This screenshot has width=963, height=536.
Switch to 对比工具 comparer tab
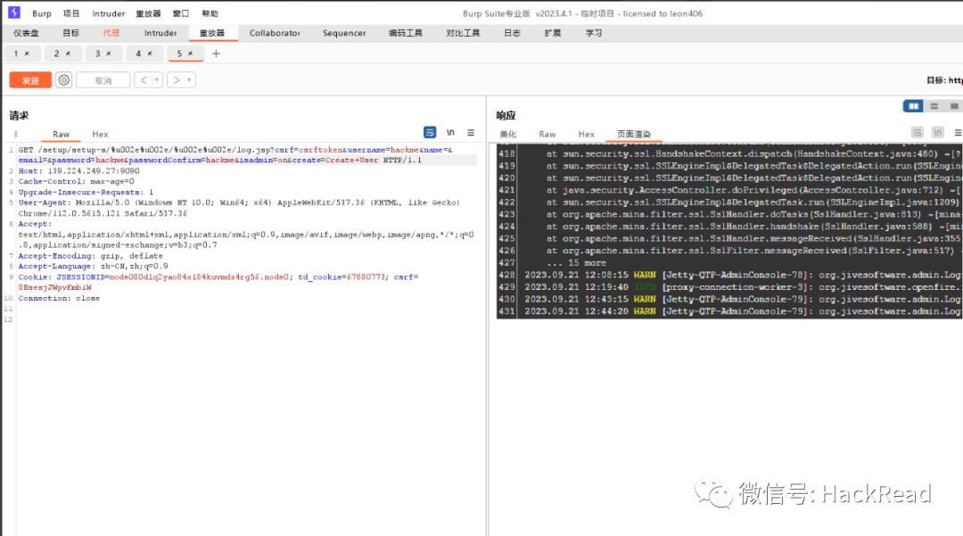[x=463, y=33]
